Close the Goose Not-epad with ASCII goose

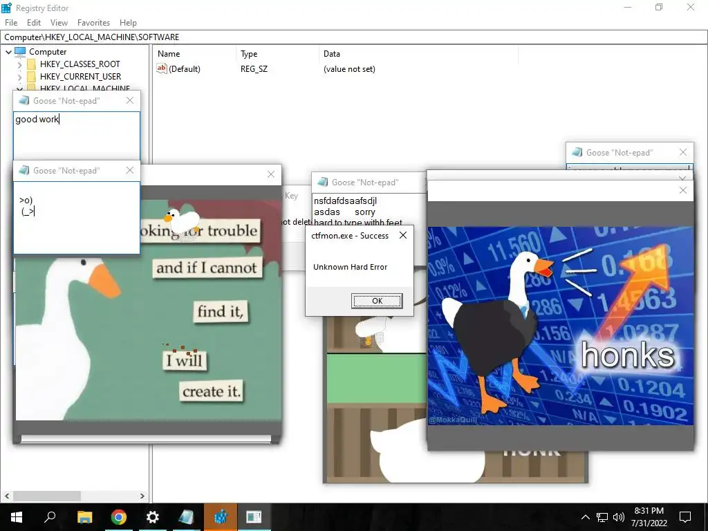point(130,170)
